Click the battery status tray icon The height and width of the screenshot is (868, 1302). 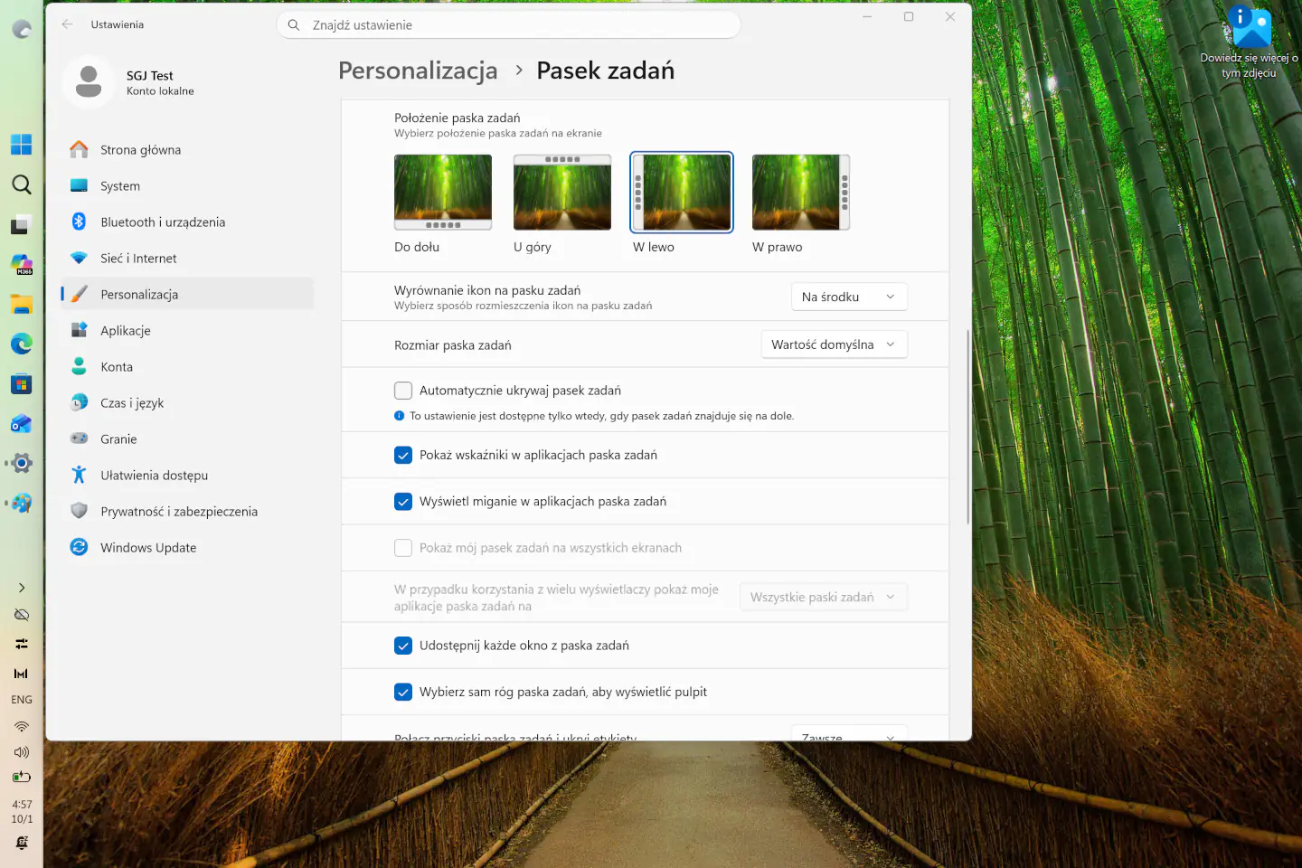tap(22, 777)
